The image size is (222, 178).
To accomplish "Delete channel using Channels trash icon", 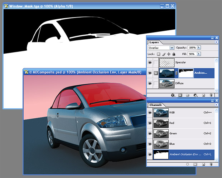I will [x=211, y=164].
